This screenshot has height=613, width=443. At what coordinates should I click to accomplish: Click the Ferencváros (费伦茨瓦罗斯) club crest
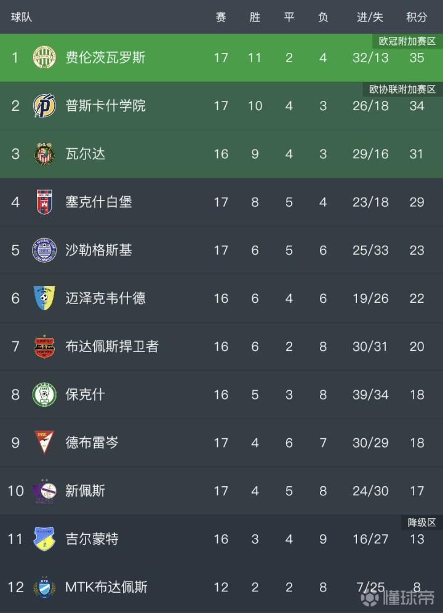pyautogui.click(x=44, y=57)
